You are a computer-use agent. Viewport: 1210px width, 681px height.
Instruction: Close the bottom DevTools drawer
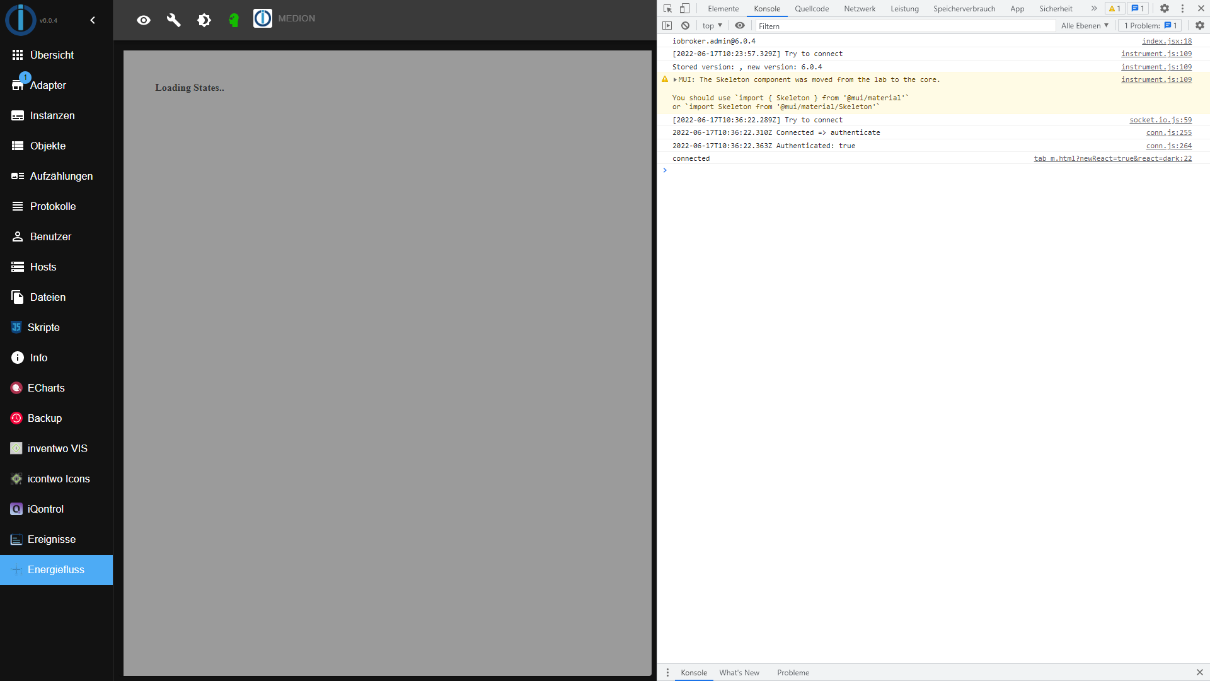tap(1200, 673)
